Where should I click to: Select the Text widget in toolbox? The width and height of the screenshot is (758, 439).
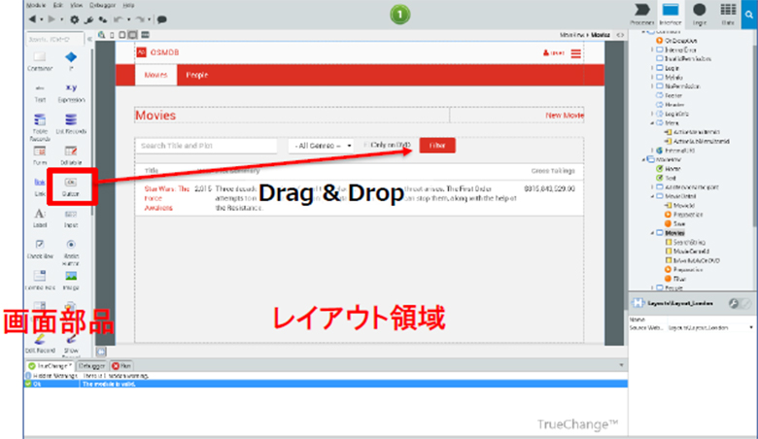point(40,93)
